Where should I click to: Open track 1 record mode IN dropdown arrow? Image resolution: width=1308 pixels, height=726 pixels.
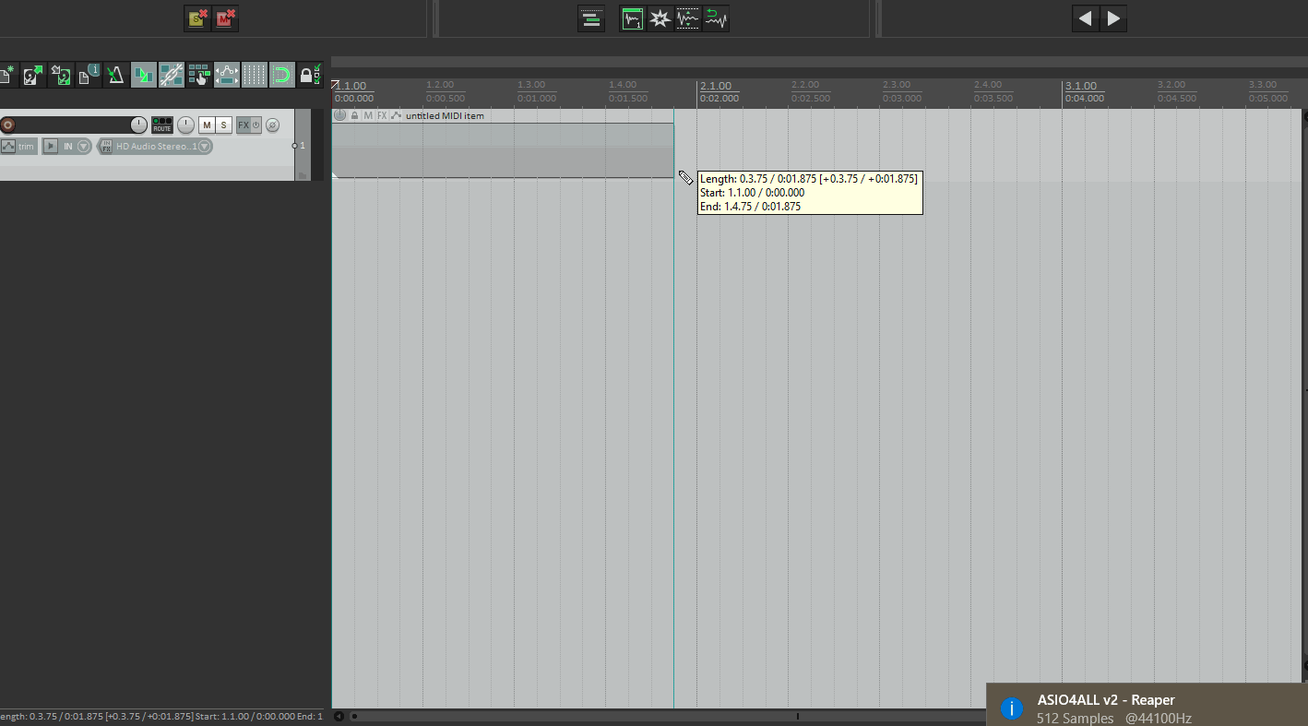pos(84,147)
